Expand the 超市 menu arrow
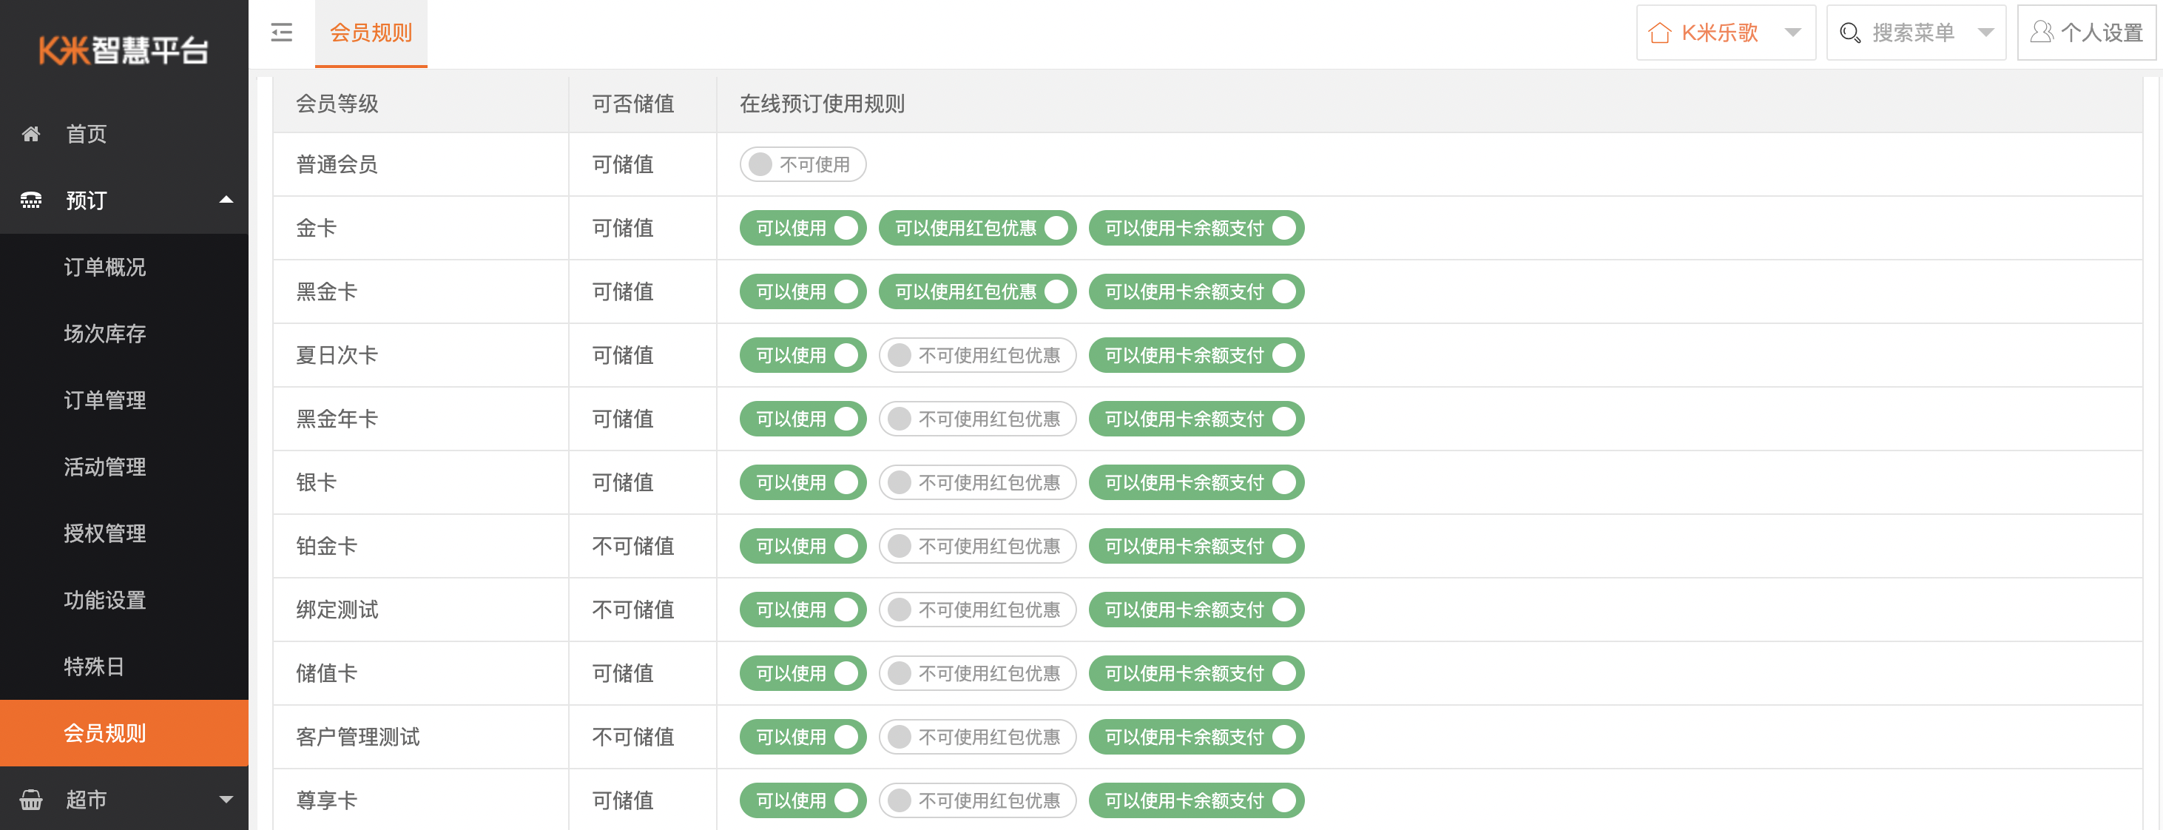 coord(226,800)
